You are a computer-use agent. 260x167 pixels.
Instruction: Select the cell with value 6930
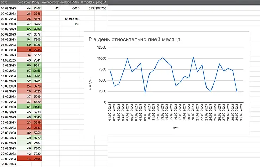pos(37,112)
